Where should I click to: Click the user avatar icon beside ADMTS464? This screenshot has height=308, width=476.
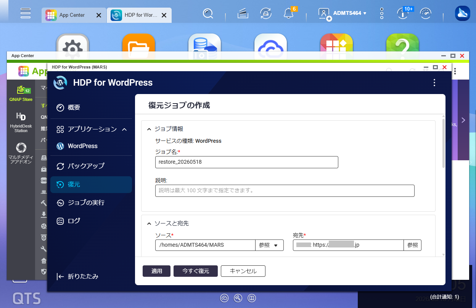[324, 14]
